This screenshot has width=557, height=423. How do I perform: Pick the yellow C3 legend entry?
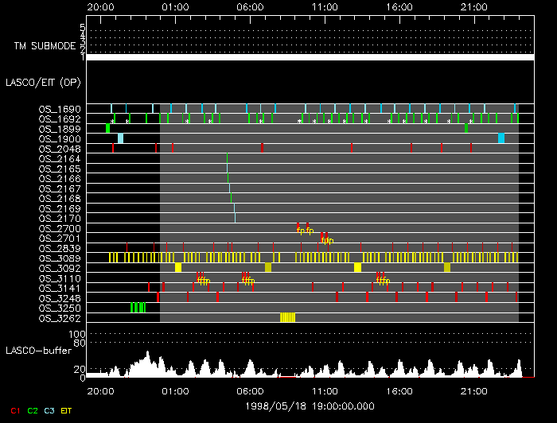pos(50,410)
